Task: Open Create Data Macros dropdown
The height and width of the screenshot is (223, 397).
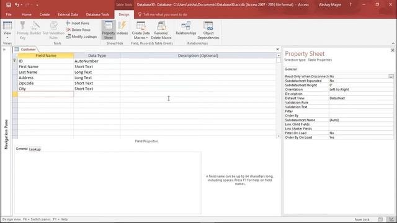Action: (141, 30)
